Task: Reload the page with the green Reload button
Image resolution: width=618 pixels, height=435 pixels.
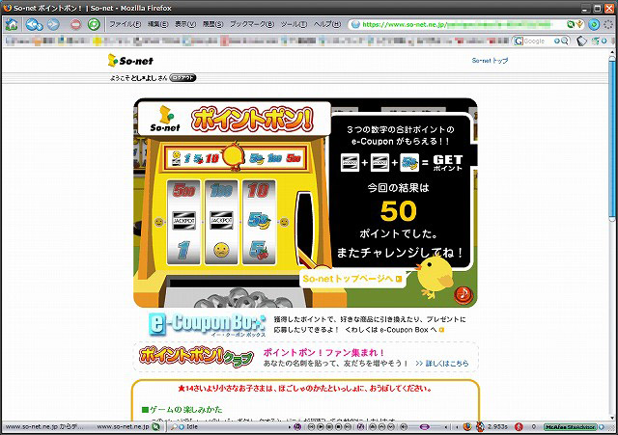Action: [94, 24]
